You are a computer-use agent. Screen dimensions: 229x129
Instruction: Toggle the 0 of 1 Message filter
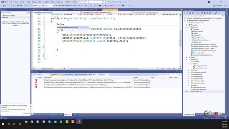(81, 75)
